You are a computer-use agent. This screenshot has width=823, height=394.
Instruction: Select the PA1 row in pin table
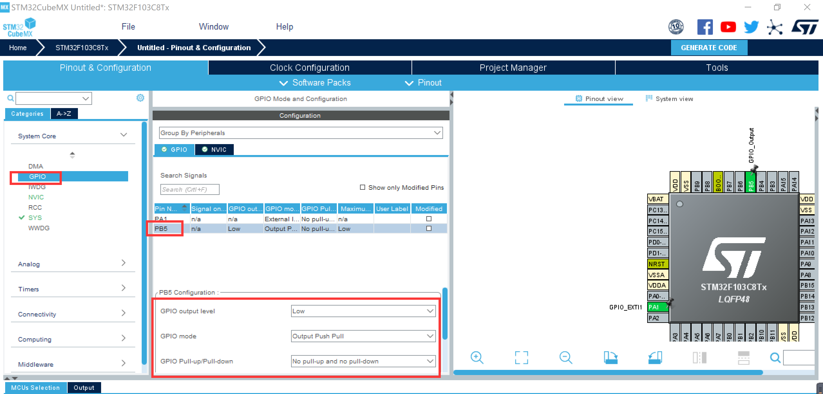point(301,219)
